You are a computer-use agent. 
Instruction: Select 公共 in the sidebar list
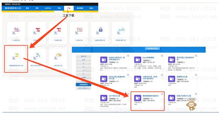(83, 60)
